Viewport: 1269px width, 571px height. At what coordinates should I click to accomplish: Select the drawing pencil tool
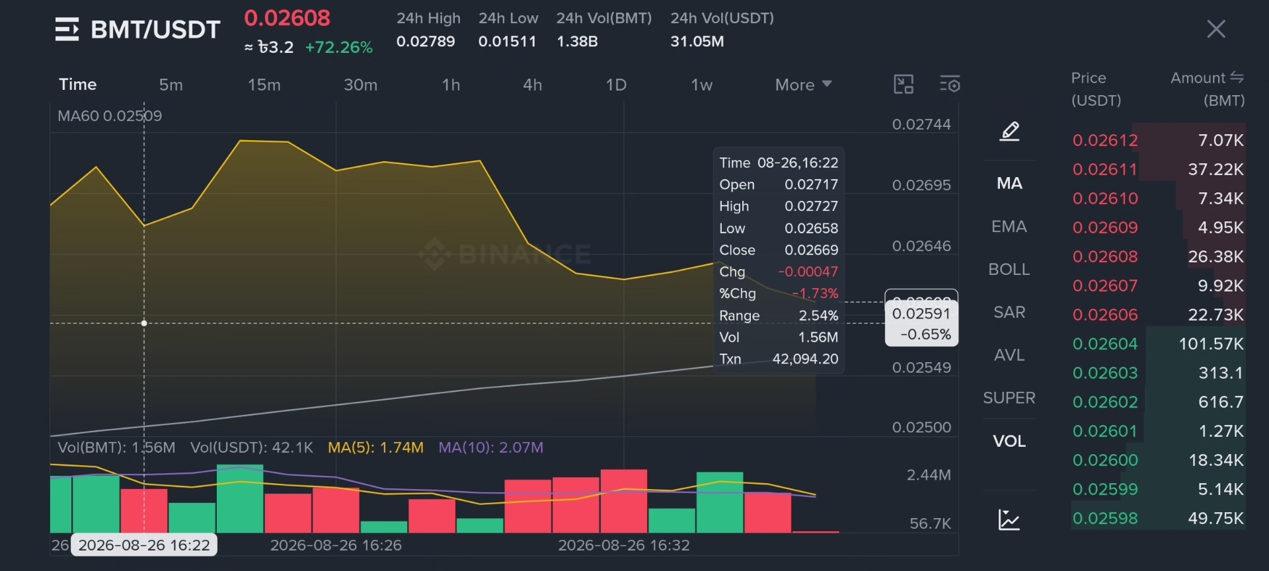(1009, 132)
